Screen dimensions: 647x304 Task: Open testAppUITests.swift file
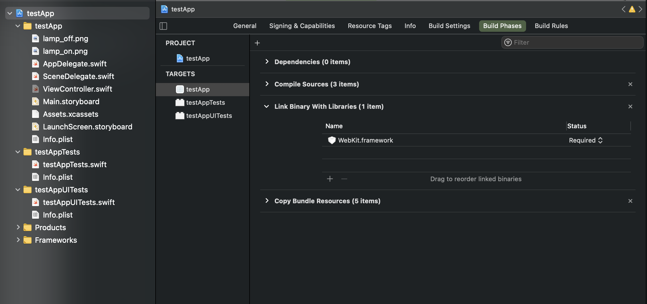(79, 202)
